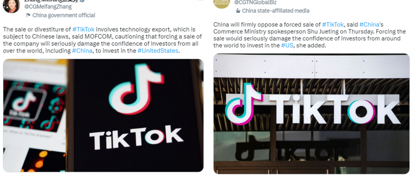Open Zhang Meifang's profile avatar
The image size is (416, 177).
point(12,5)
